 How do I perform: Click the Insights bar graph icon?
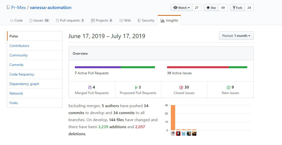(163, 21)
